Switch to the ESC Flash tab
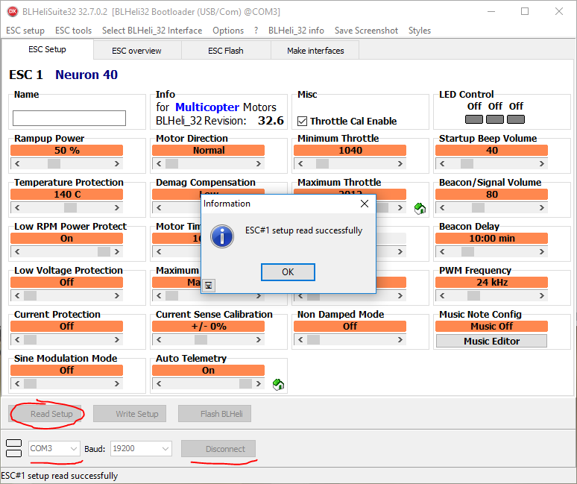The image size is (577, 484). [x=226, y=51]
